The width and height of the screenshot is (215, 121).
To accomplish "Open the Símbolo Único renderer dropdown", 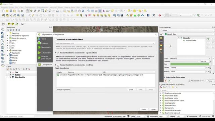I will point(189,34).
